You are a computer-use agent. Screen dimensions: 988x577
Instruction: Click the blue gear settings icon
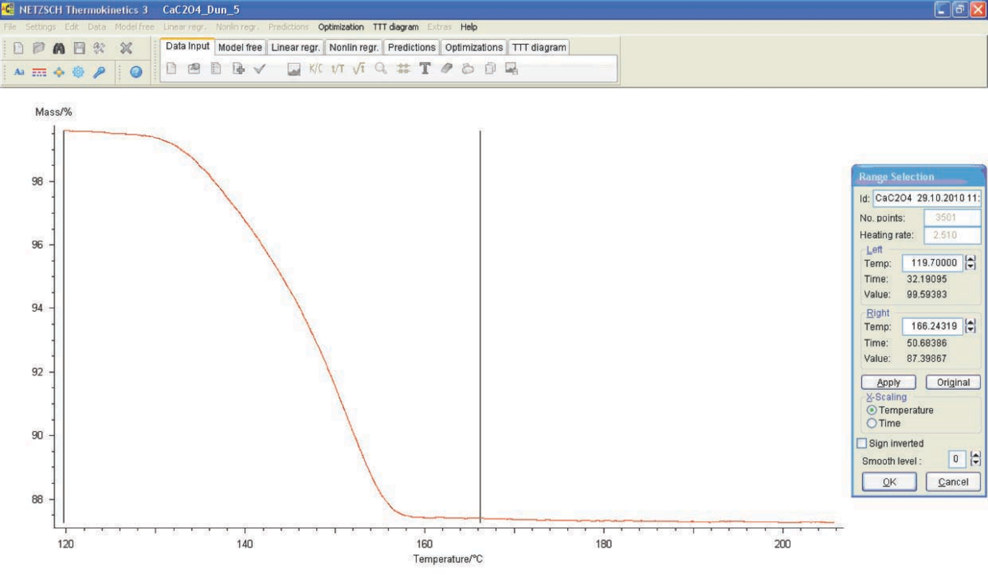pos(78,72)
